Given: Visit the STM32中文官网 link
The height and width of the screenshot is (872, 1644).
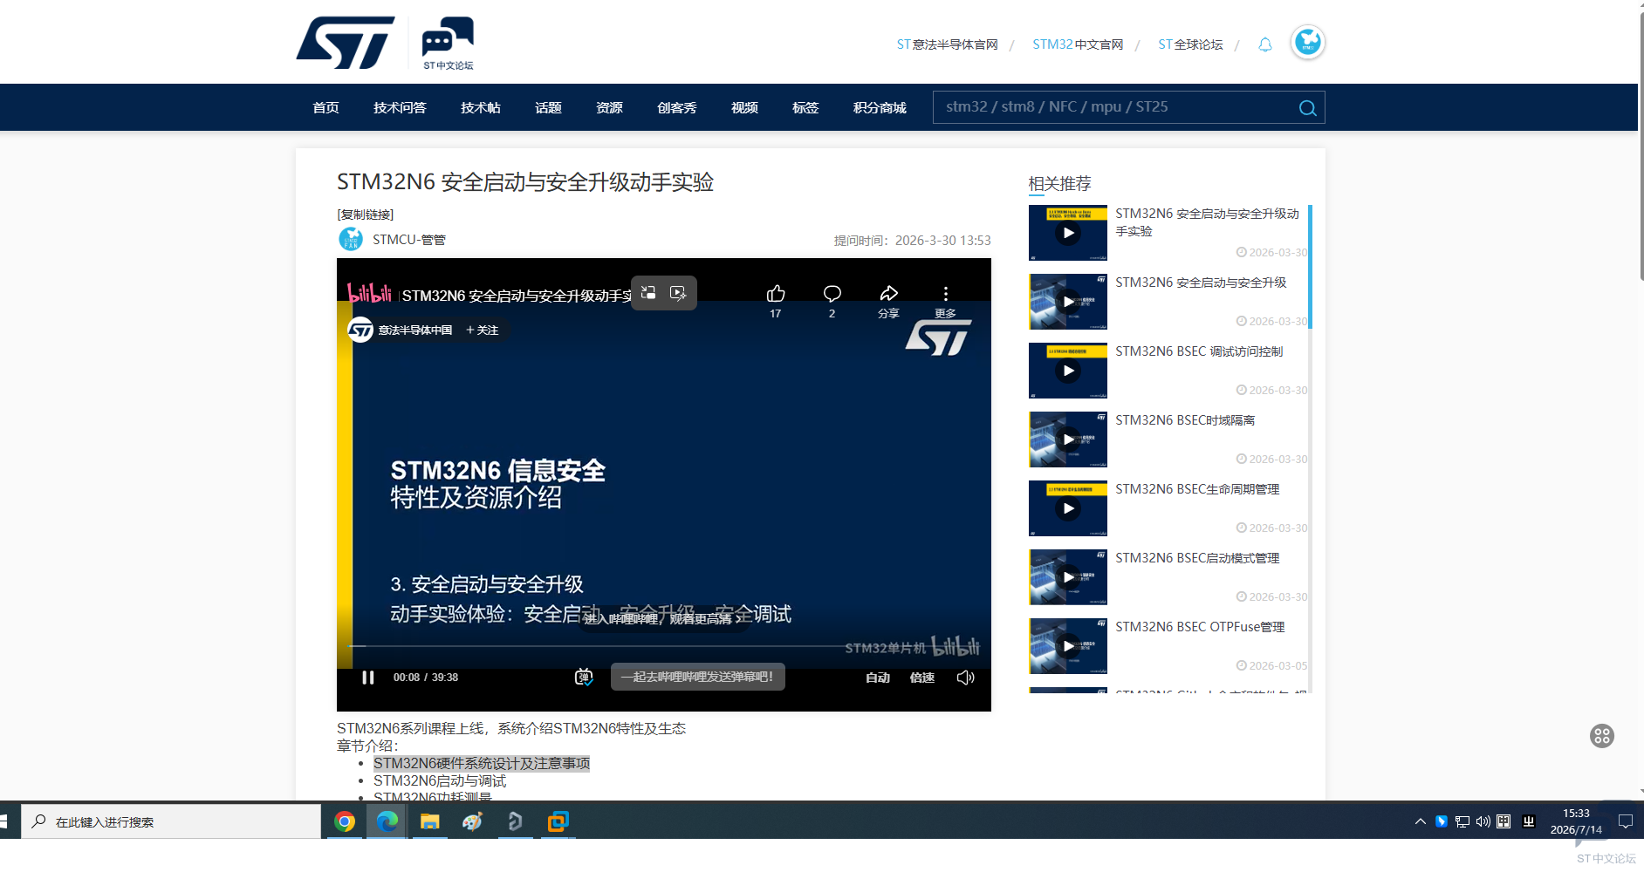Looking at the screenshot, I should pyautogui.click(x=1078, y=44).
